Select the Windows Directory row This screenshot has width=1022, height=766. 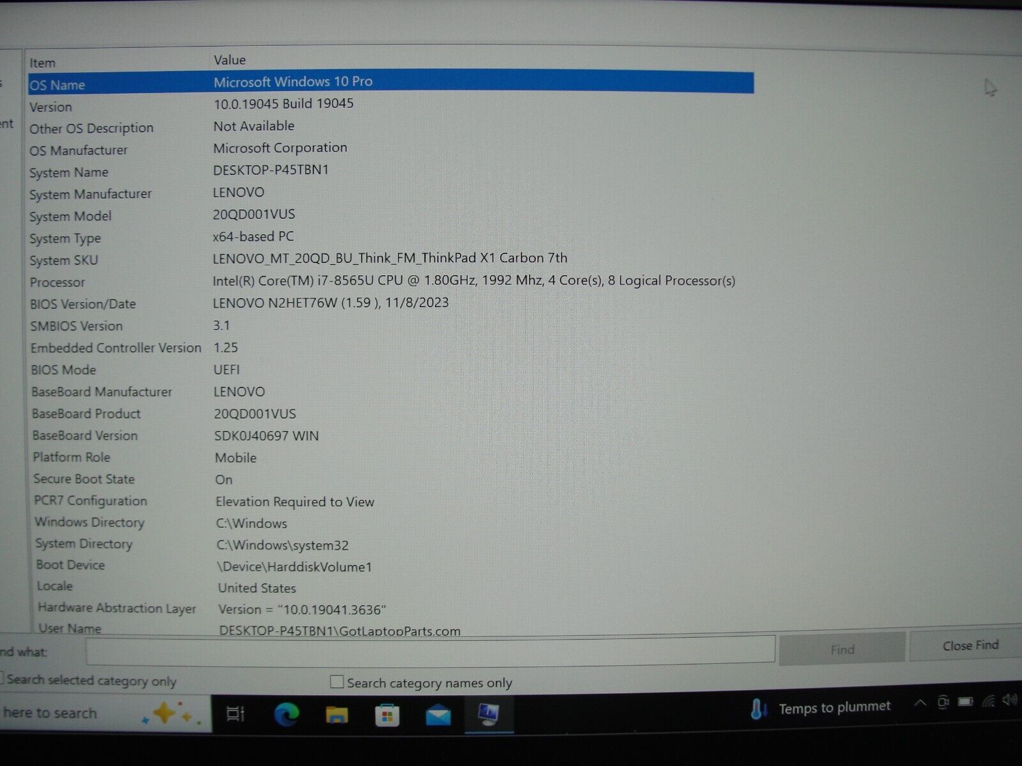click(89, 522)
